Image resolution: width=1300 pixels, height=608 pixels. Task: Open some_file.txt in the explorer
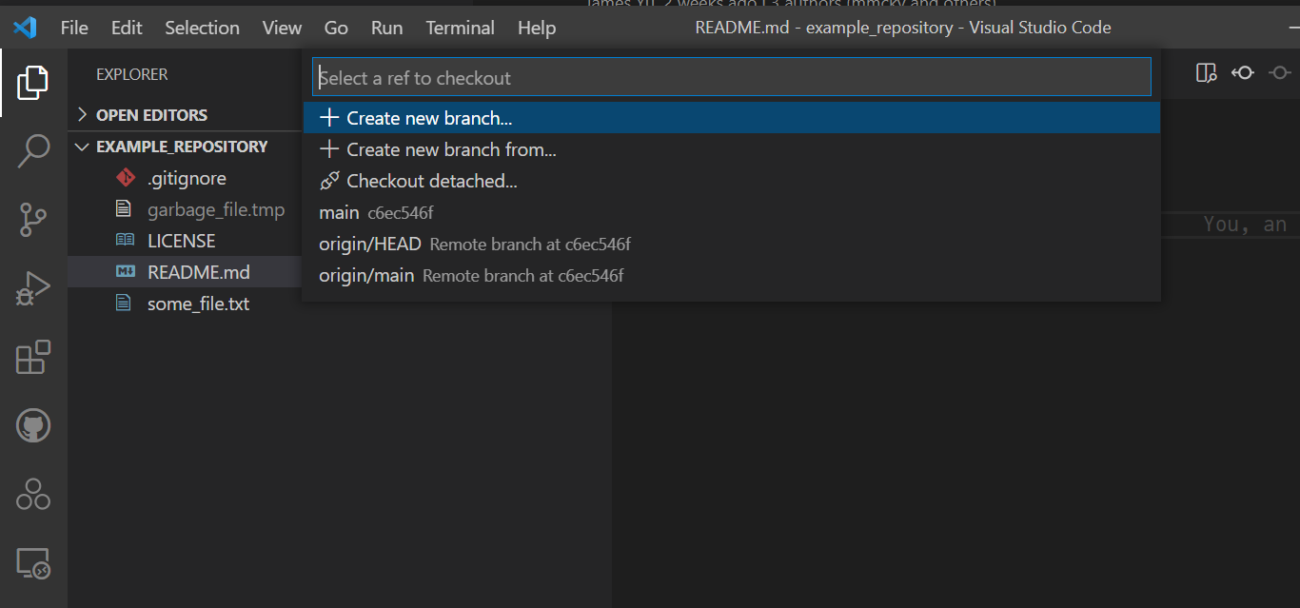[198, 304]
